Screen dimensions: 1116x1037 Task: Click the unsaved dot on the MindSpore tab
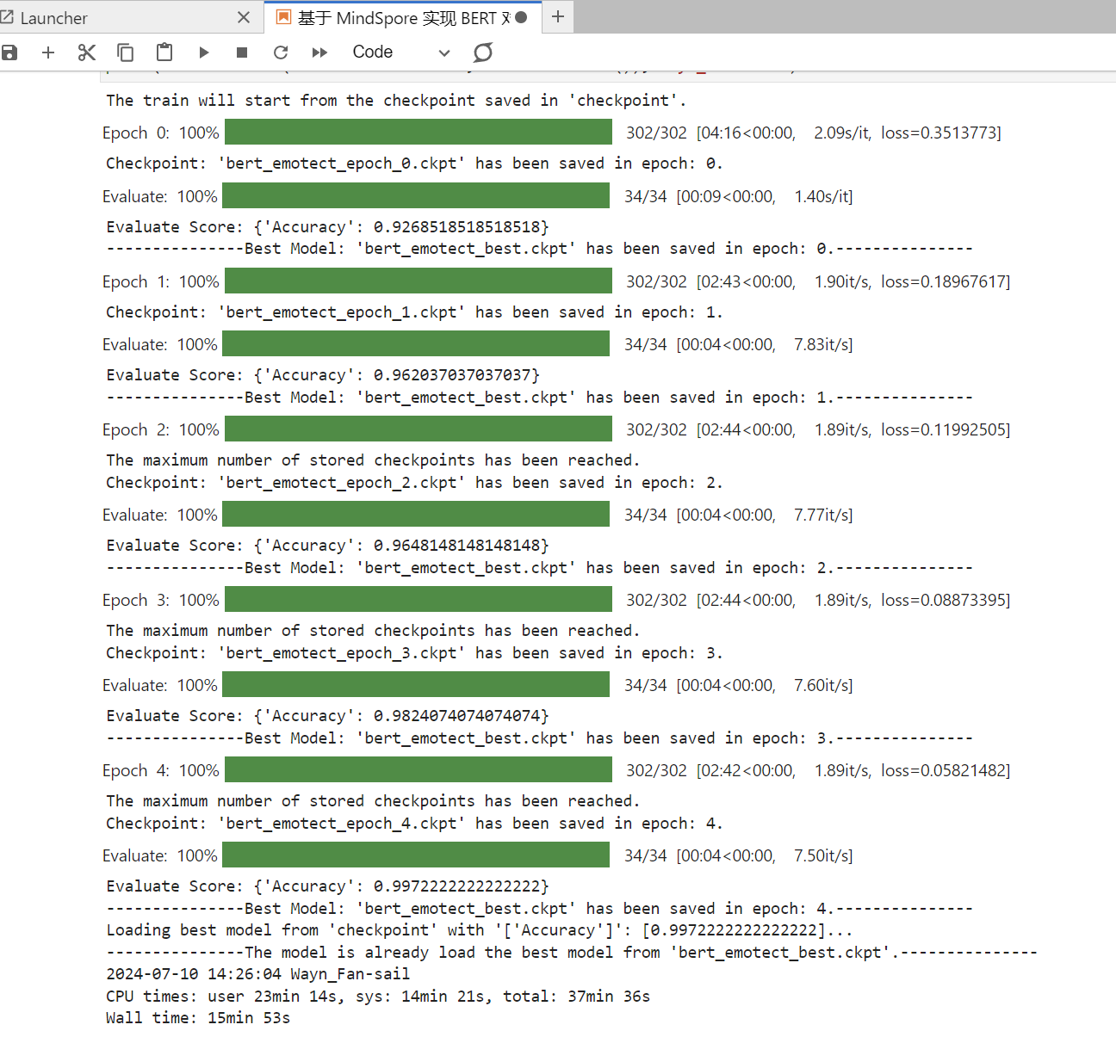click(521, 17)
